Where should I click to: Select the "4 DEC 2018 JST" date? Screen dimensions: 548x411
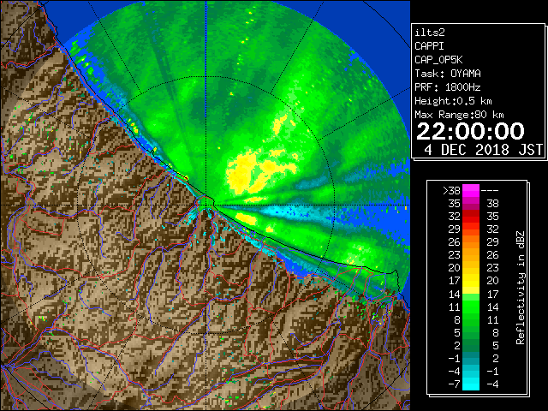[484, 150]
